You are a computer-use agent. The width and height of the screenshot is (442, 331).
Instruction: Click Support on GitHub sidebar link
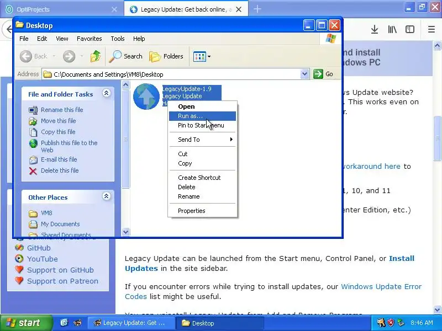pyautogui.click(x=60, y=270)
